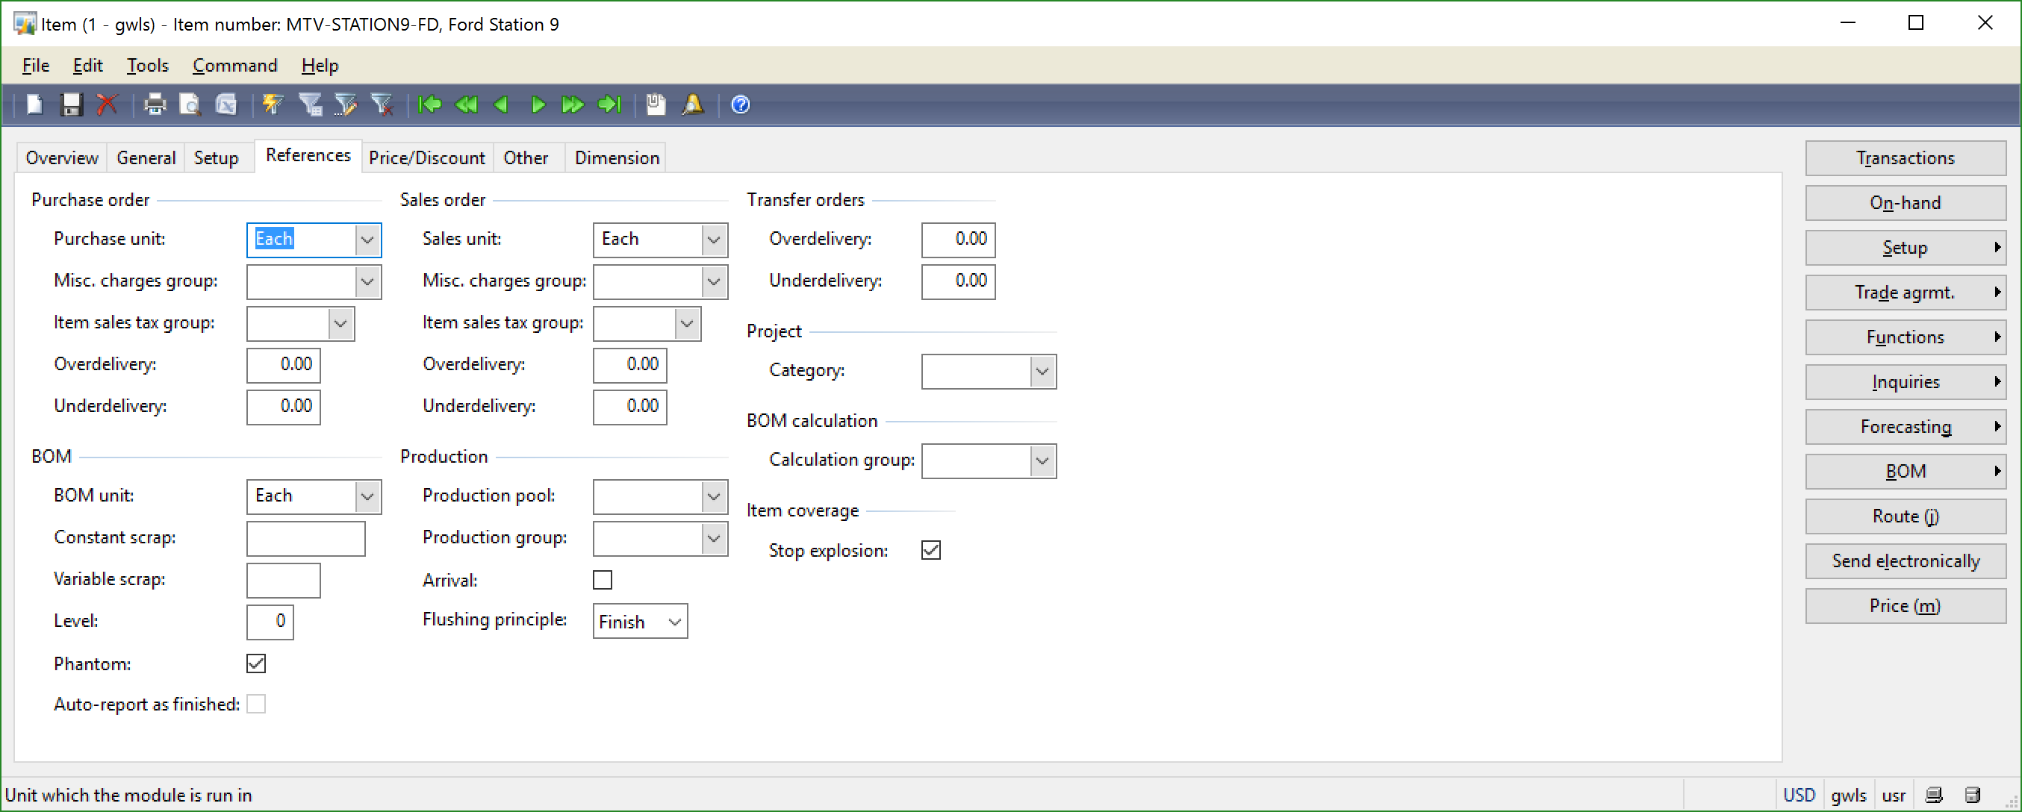Screen dimensions: 2022x812
Task: Click status bar monitor icon left of last
Action: coord(1934,795)
